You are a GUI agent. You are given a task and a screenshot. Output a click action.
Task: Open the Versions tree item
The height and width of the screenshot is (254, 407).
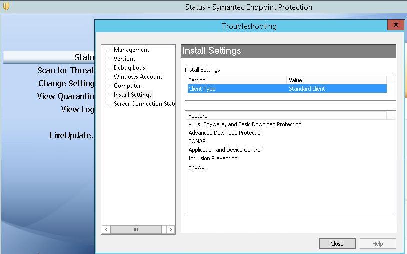click(x=124, y=59)
